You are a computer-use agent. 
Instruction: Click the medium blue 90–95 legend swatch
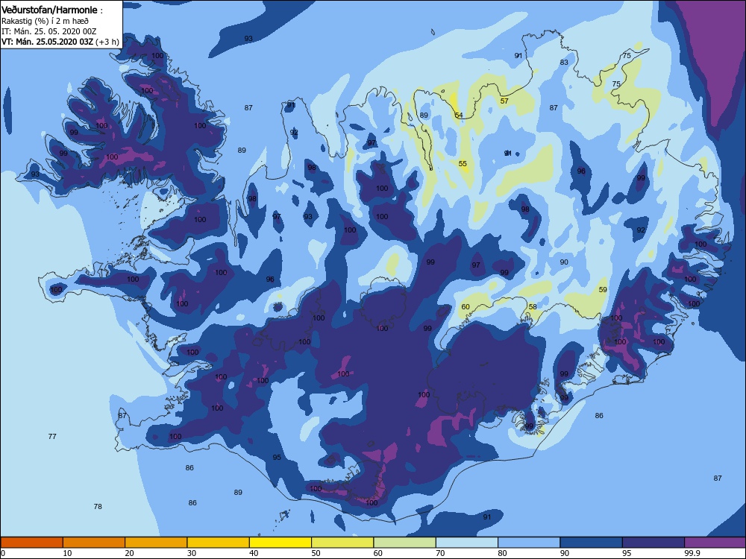592,543
